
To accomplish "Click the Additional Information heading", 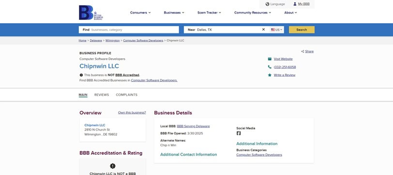I will click(257, 144).
